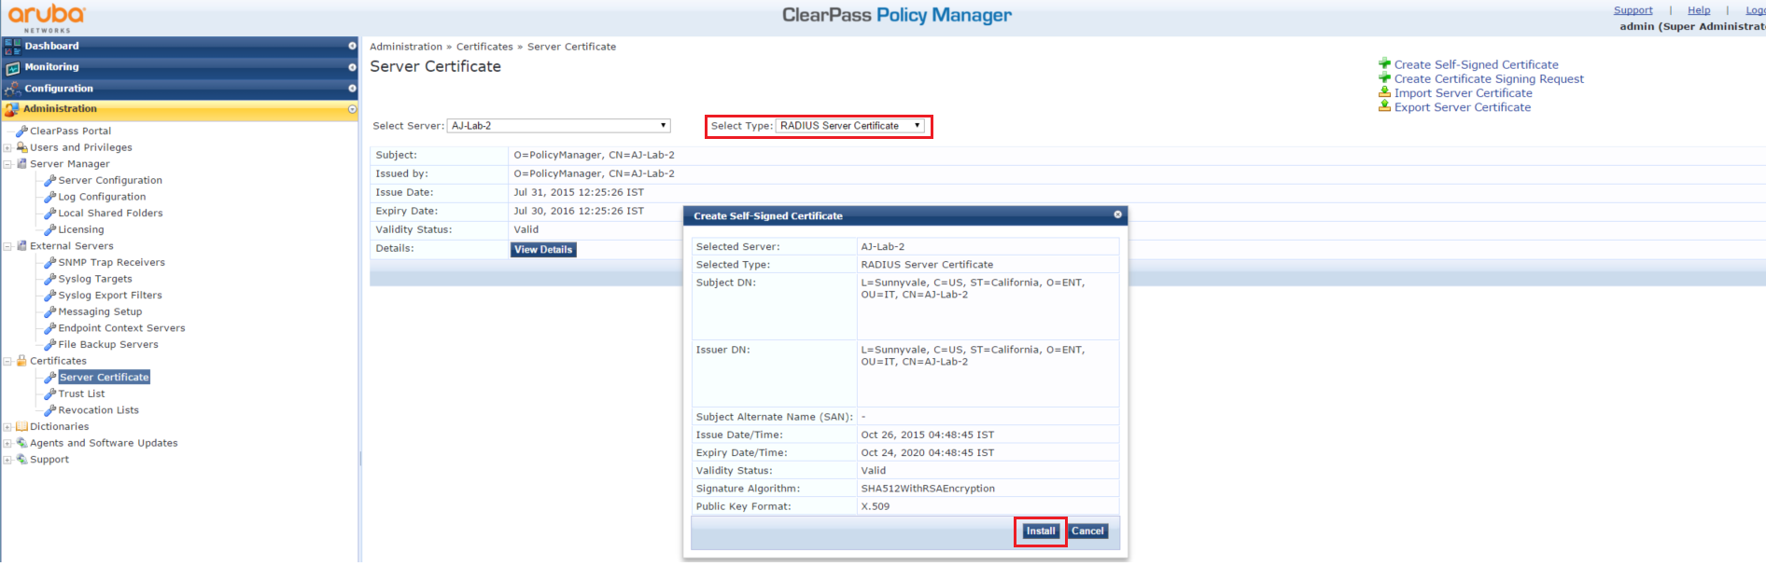Expand the Configuration accordion arrow

click(352, 89)
